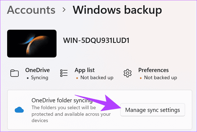Click the App list icon
197x132 pixels.
(x=64, y=73)
